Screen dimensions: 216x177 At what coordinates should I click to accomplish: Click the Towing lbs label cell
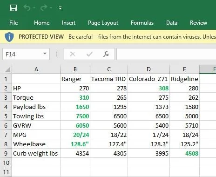pos(36,116)
